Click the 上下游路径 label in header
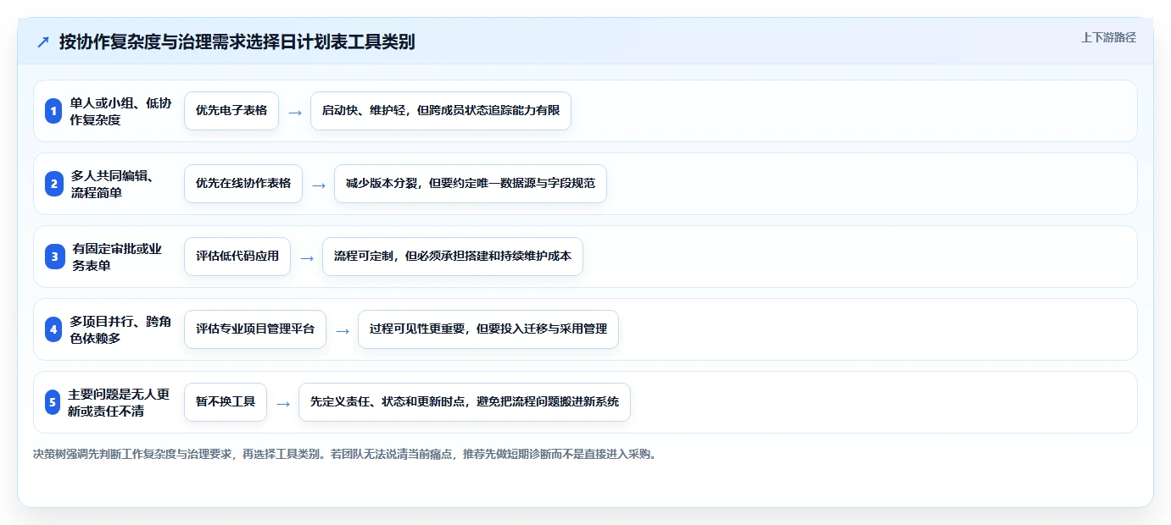This screenshot has width=1171, height=525. tap(1108, 37)
